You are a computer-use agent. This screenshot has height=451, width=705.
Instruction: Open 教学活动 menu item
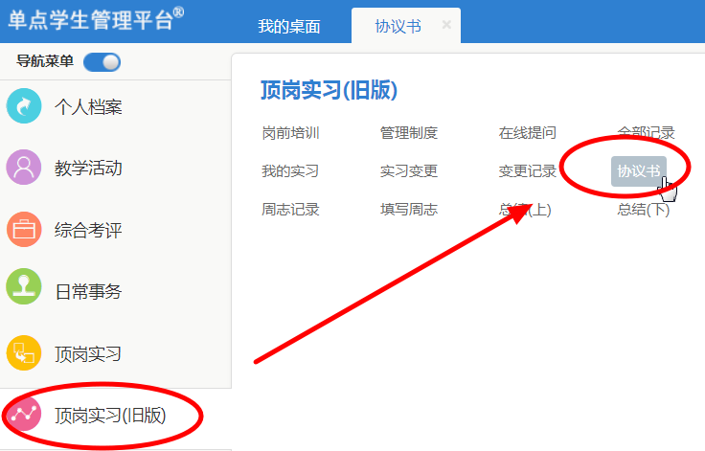[x=88, y=169]
